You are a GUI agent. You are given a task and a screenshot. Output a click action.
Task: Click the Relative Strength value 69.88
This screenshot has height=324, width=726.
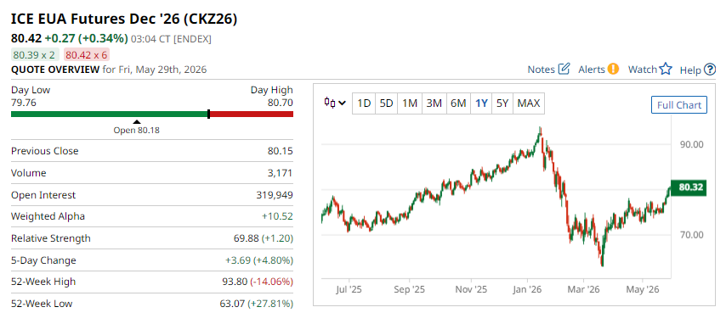247,238
